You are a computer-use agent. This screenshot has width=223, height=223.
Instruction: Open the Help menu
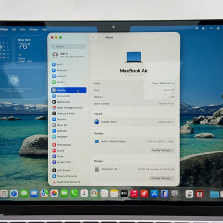click(44, 29)
